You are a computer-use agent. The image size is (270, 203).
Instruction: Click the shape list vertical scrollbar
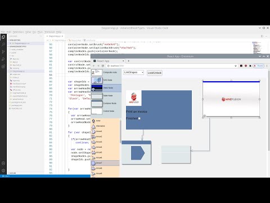click(x=120, y=131)
